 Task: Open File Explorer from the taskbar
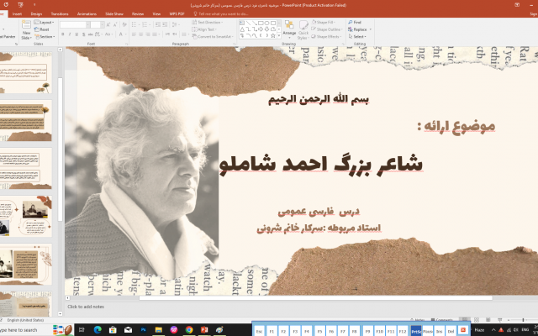pos(159,330)
